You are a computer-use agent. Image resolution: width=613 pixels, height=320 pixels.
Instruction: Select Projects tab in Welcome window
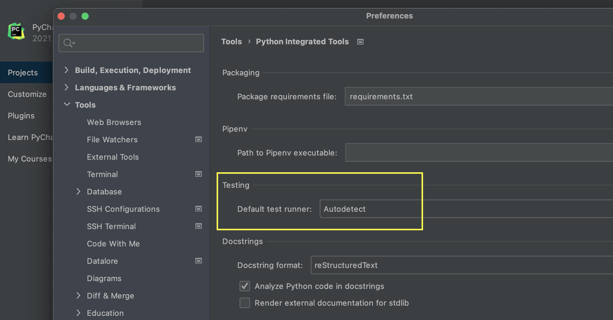[26, 72]
